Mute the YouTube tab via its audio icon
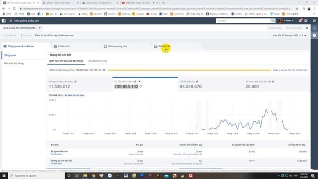The height and width of the screenshot is (179, 318). (x=154, y=3)
